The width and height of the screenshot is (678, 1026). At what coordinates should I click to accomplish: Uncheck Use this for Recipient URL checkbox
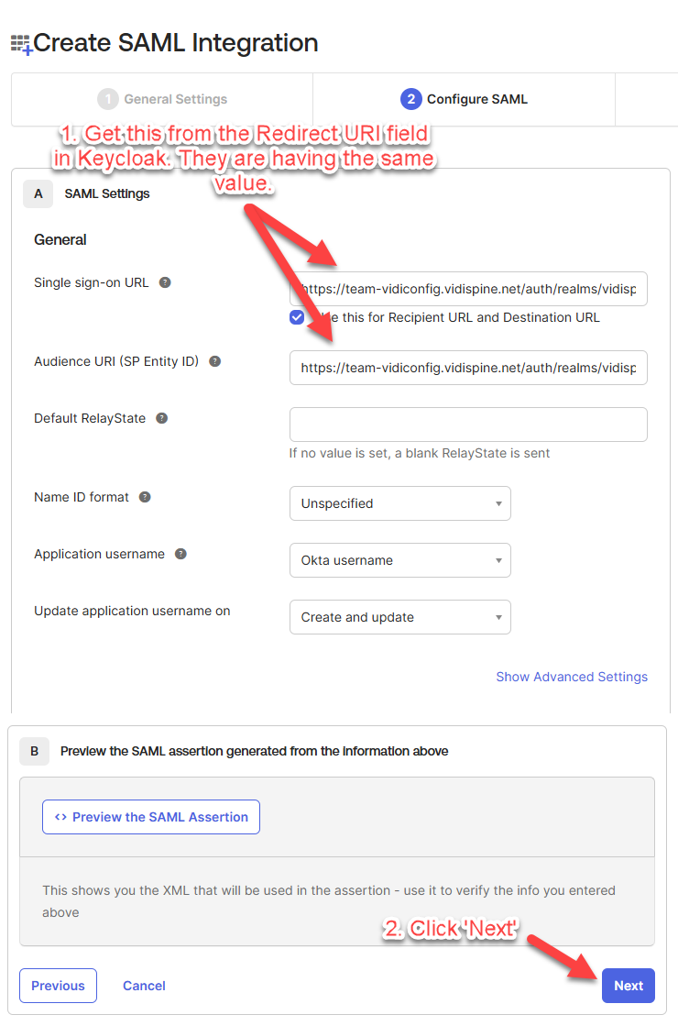(297, 317)
